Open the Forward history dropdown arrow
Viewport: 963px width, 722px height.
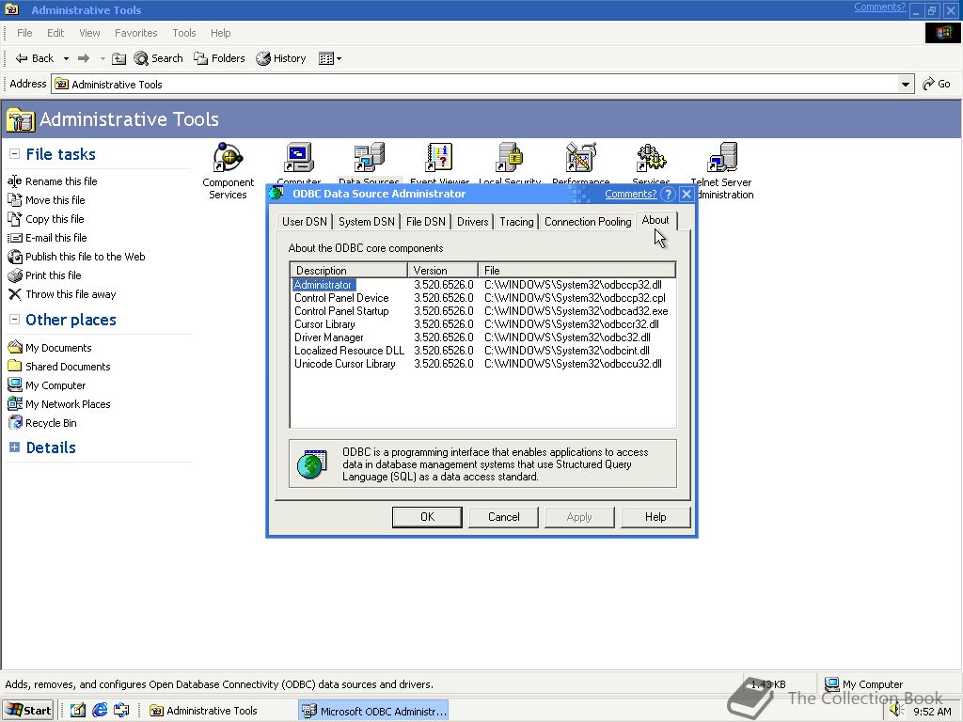click(102, 59)
